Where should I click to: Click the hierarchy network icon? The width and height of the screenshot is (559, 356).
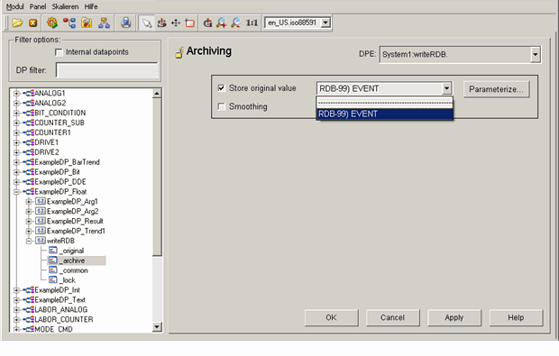[x=104, y=23]
